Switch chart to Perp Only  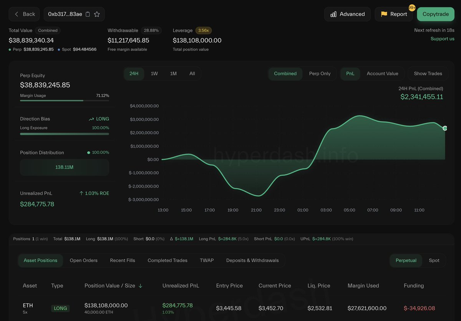(x=320, y=73)
